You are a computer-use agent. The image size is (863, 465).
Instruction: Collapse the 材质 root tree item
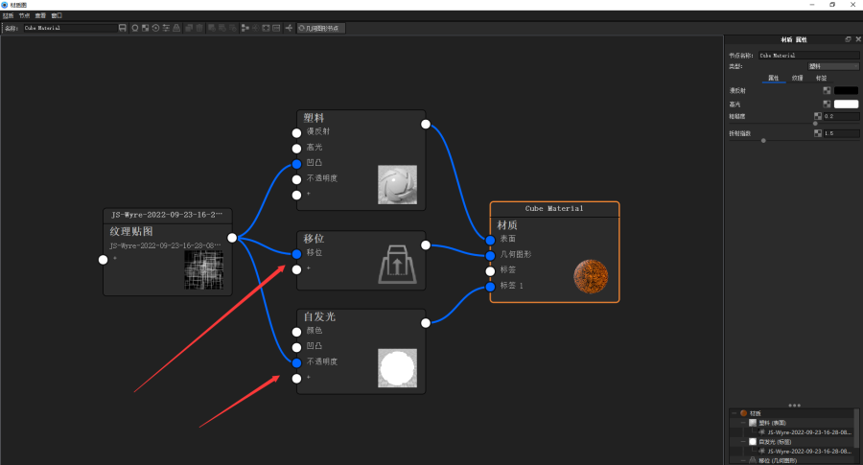click(734, 413)
